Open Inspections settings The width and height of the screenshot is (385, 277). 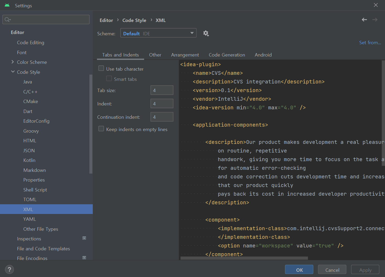point(29,239)
